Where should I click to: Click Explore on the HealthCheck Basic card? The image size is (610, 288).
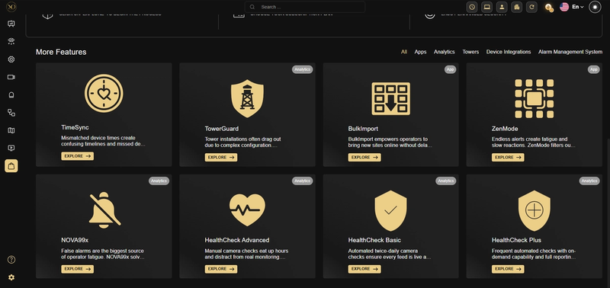tap(364, 269)
